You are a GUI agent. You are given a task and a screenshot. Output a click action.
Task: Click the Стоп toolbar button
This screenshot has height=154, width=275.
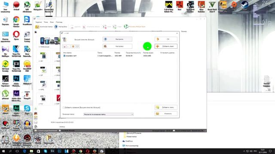pyautogui.click(x=107, y=27)
